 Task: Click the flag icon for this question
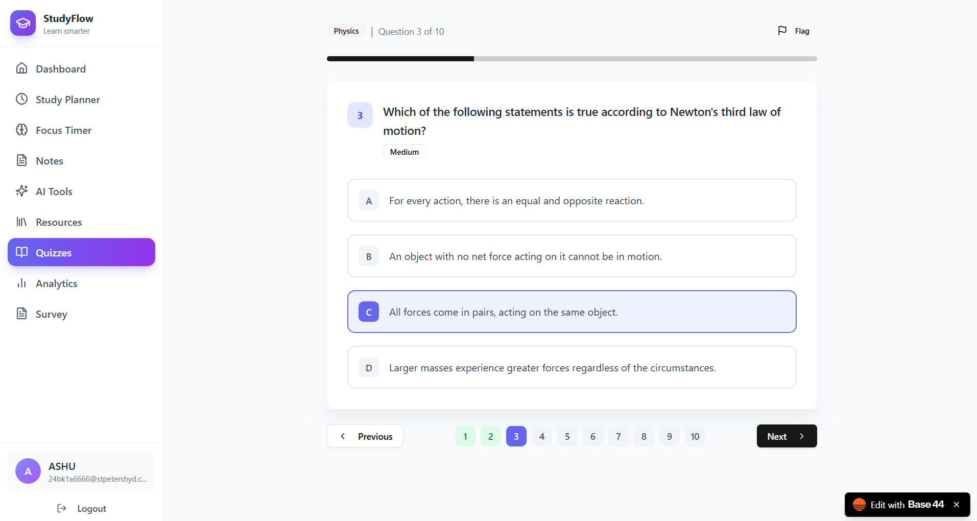782,31
